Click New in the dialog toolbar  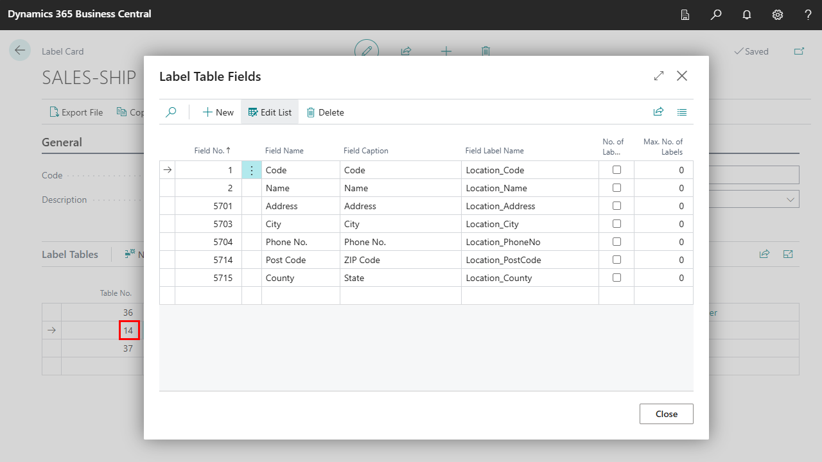[x=218, y=112]
